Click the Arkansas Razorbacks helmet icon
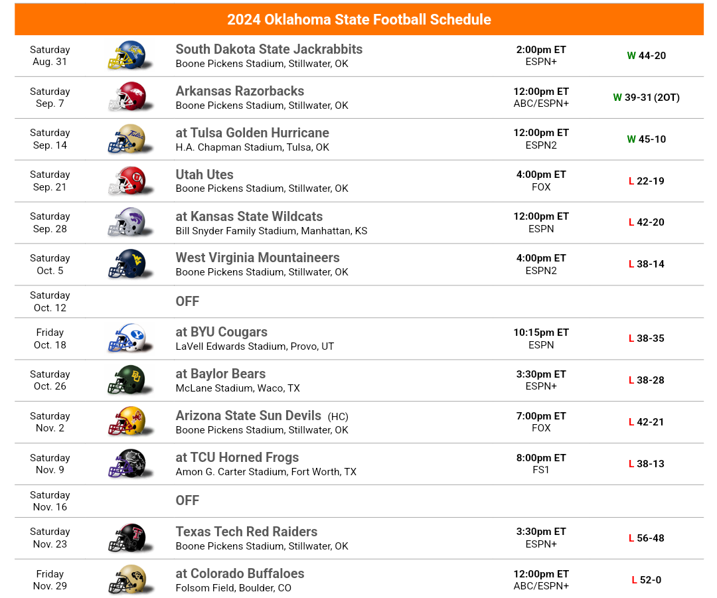The image size is (717, 598). 130,97
